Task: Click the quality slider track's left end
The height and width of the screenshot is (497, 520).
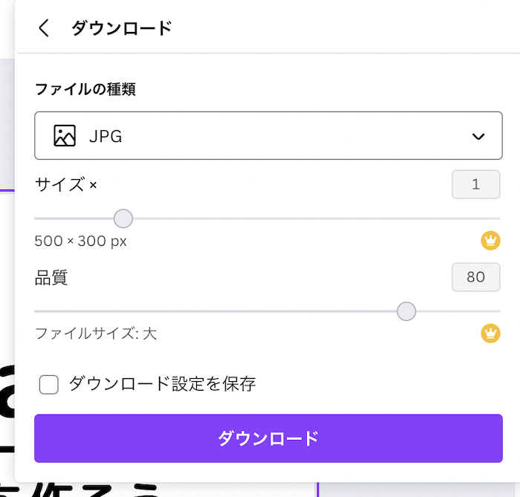Action: tap(39, 311)
